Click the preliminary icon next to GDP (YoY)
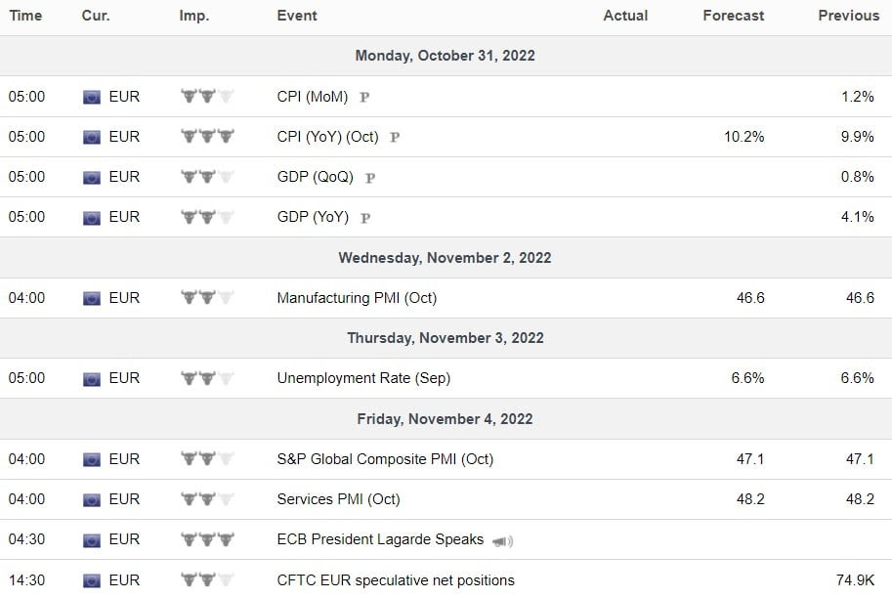This screenshot has width=892, height=598. (365, 218)
